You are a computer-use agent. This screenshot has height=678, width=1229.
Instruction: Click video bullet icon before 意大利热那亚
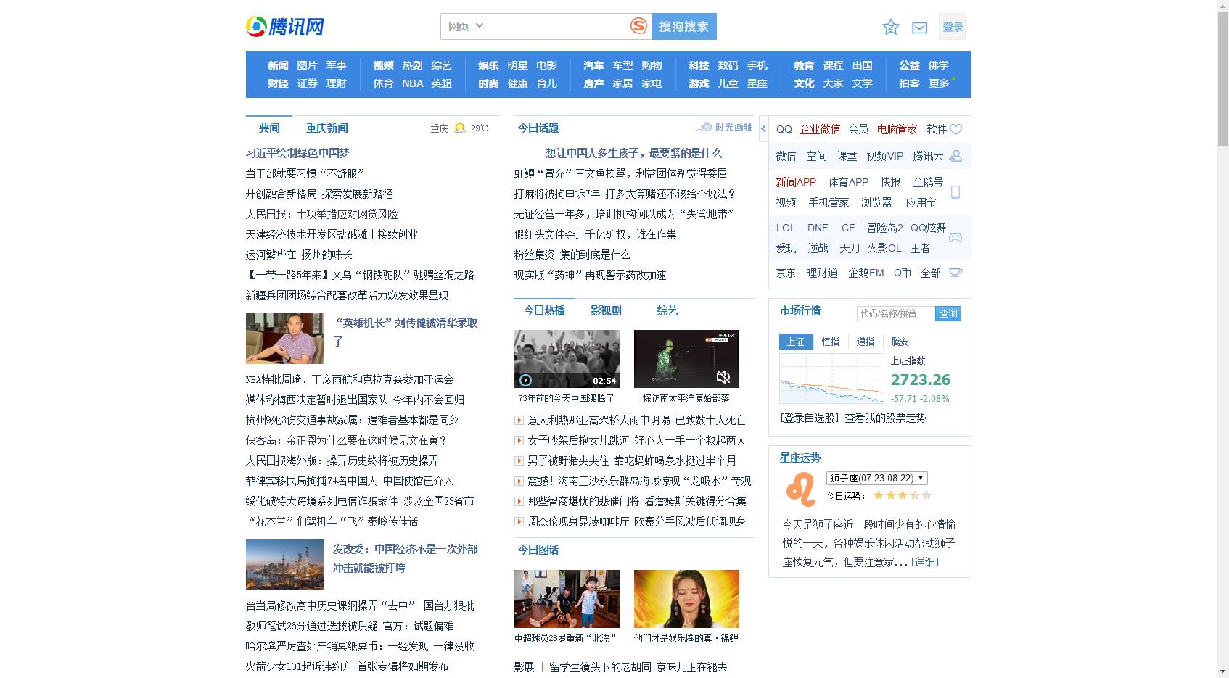click(519, 420)
